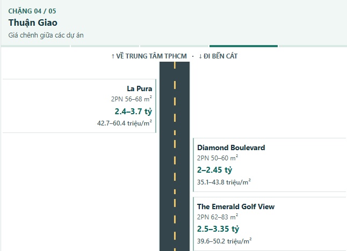Click the Đi Bến Cát direction label
Screen dimensions: 347x251
click(218, 56)
